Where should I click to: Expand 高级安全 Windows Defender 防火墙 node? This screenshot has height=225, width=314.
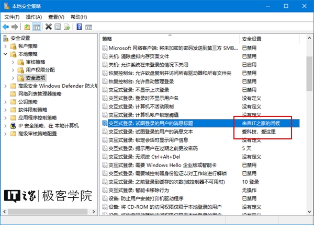tap(5, 86)
